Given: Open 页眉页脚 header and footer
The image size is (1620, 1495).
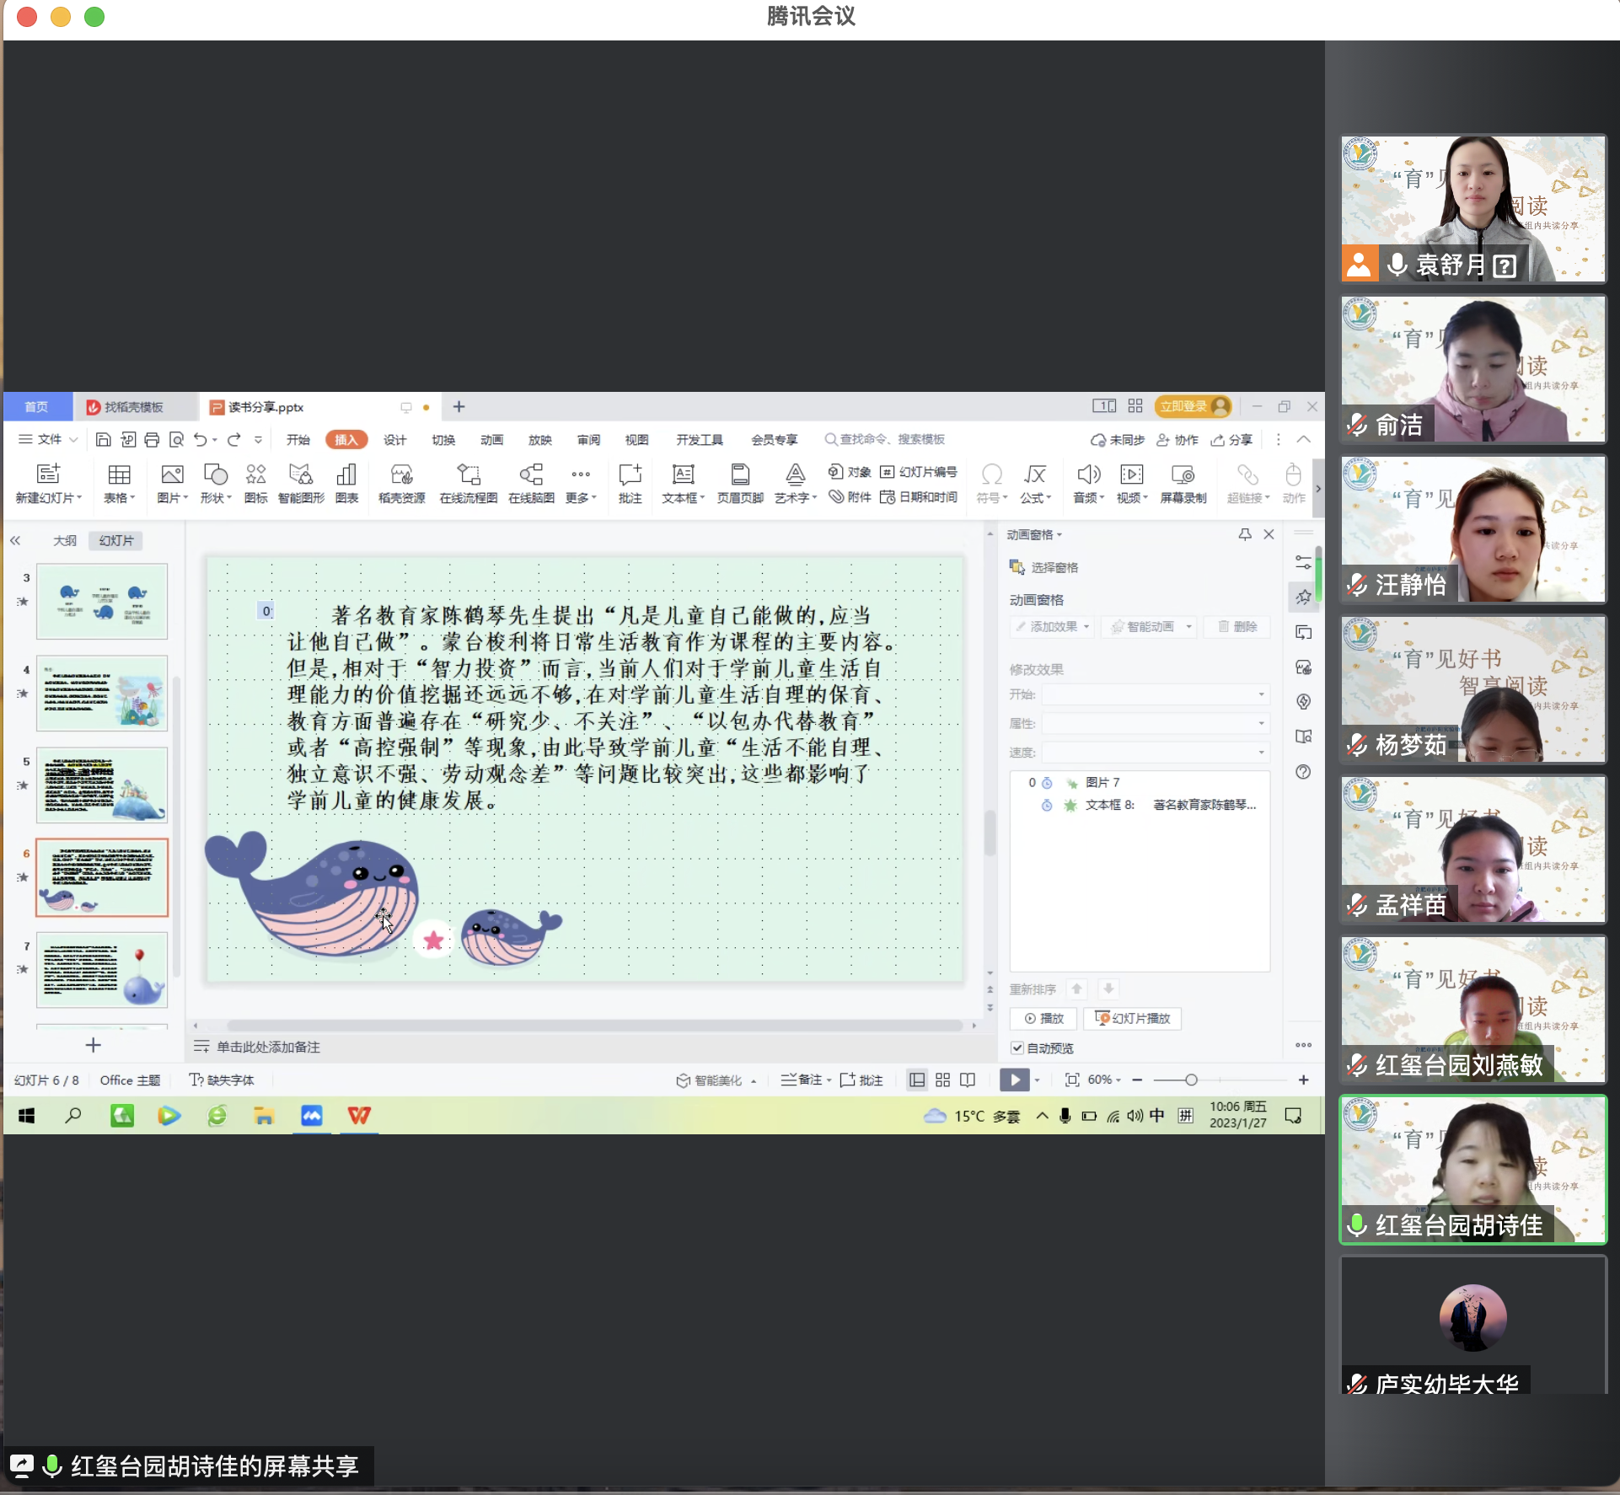Looking at the screenshot, I should click(x=740, y=483).
